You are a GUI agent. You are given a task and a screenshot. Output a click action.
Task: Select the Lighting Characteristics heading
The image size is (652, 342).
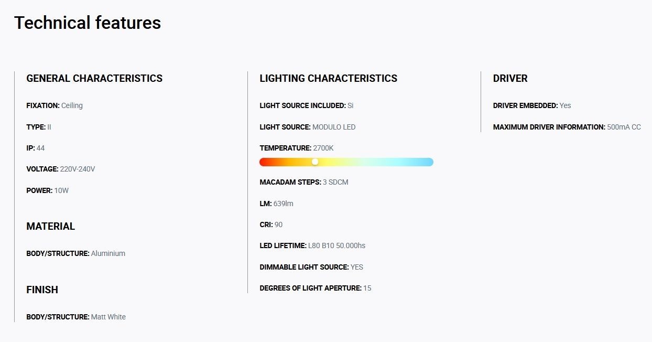pos(329,79)
